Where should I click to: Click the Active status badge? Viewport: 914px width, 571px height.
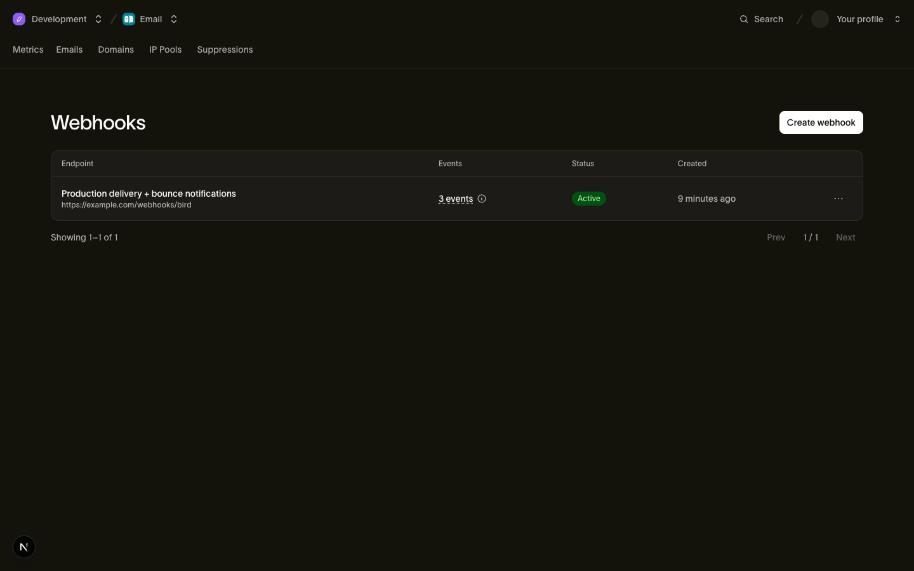pos(589,199)
